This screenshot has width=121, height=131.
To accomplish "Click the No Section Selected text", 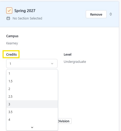I will tap(27, 18).
